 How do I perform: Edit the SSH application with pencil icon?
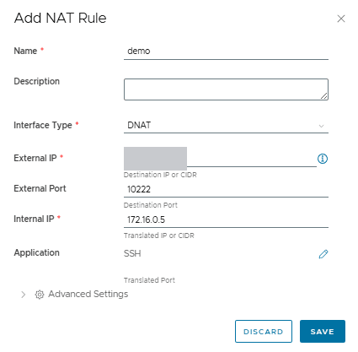point(323,254)
